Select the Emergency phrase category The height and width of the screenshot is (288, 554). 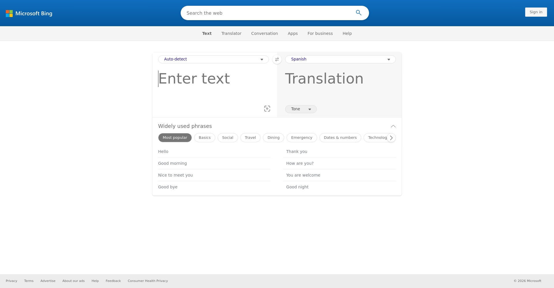click(x=302, y=138)
